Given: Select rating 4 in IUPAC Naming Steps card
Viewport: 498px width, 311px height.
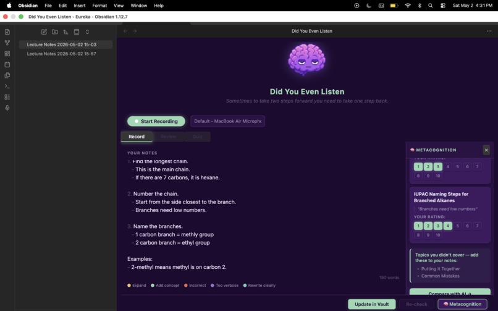Looking at the screenshot, I should pyautogui.click(x=448, y=226).
